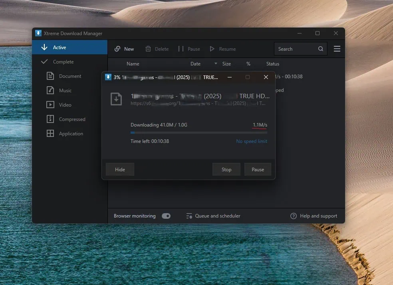Sort download list by % column
393x285 pixels.
[x=248, y=64]
